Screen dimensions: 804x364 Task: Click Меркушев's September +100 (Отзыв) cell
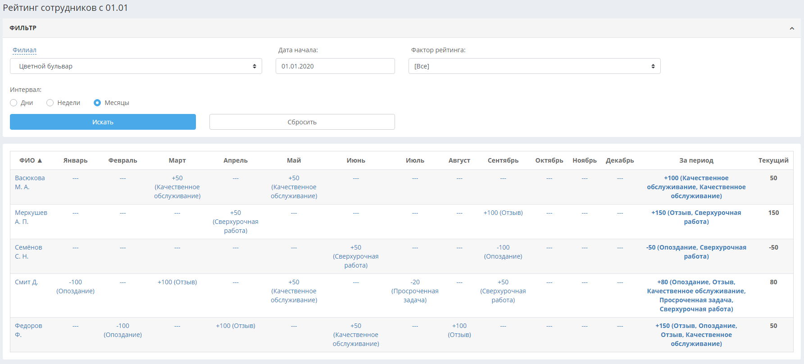[503, 213]
